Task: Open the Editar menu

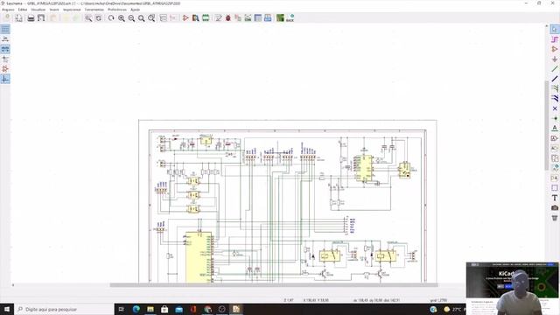Action: (x=23, y=10)
